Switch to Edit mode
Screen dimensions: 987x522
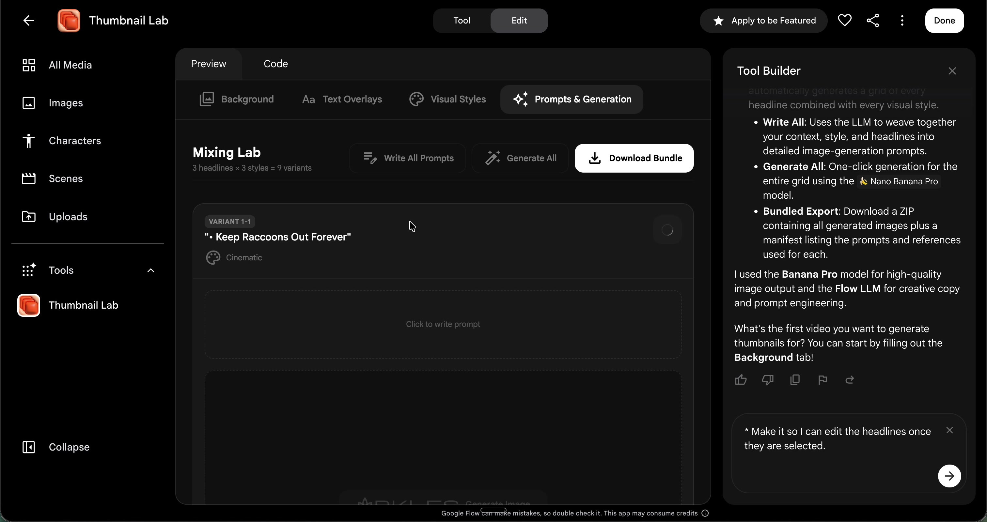tap(519, 21)
